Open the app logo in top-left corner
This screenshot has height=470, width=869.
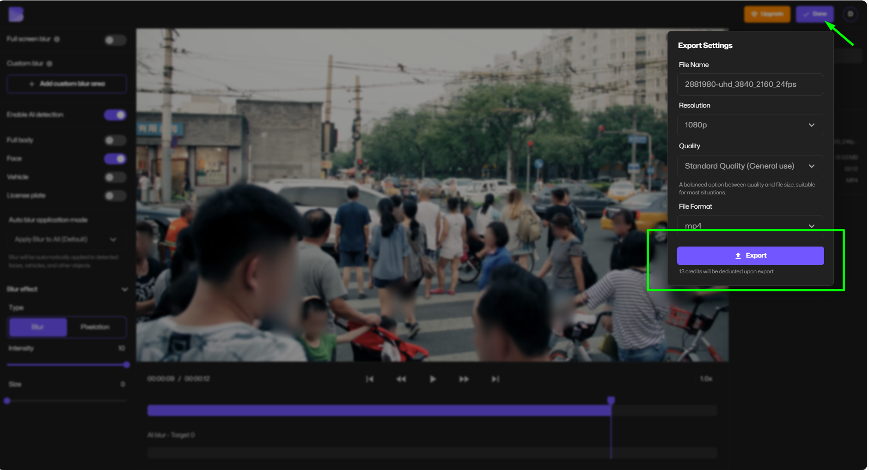[15, 14]
